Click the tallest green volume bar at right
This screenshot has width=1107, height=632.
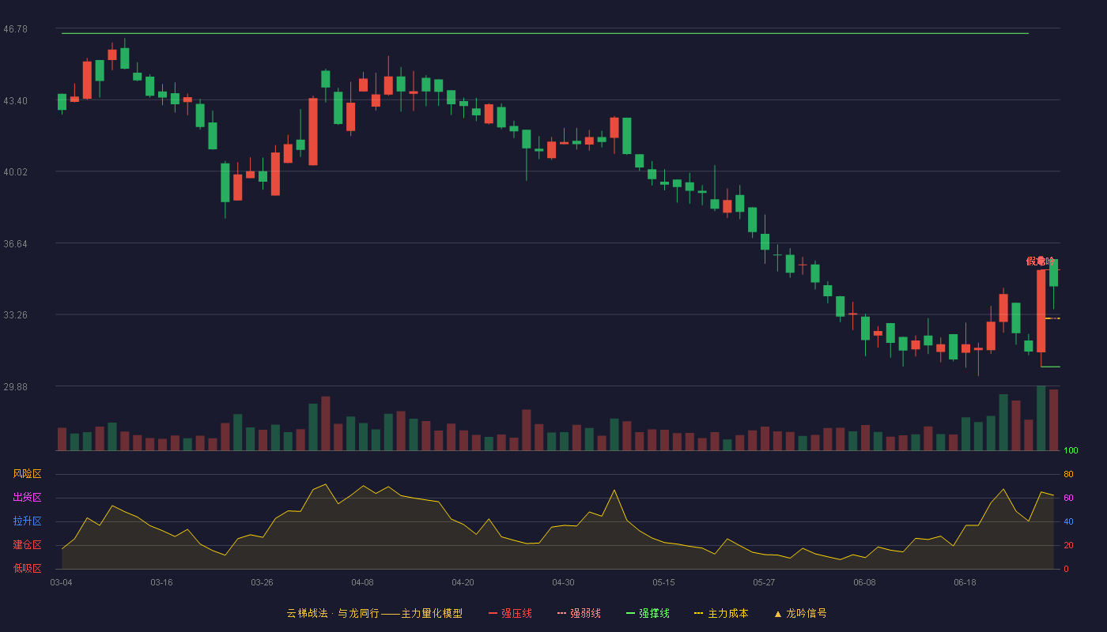click(1041, 418)
